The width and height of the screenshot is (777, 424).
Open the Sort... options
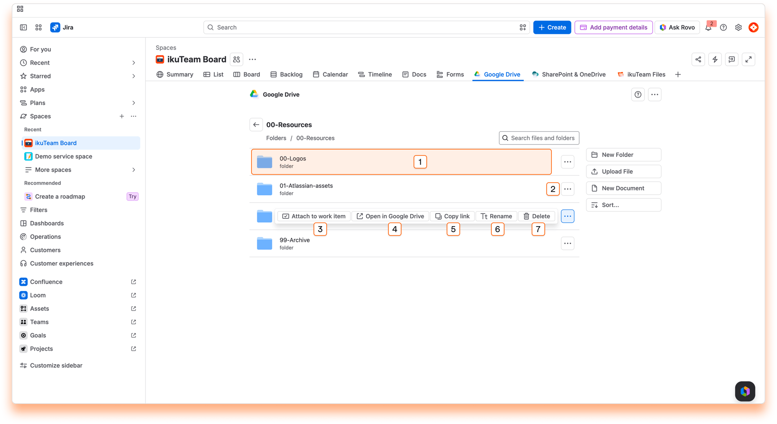pos(623,205)
